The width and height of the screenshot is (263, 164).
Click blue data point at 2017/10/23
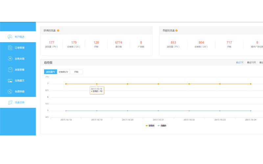pos(220,111)
